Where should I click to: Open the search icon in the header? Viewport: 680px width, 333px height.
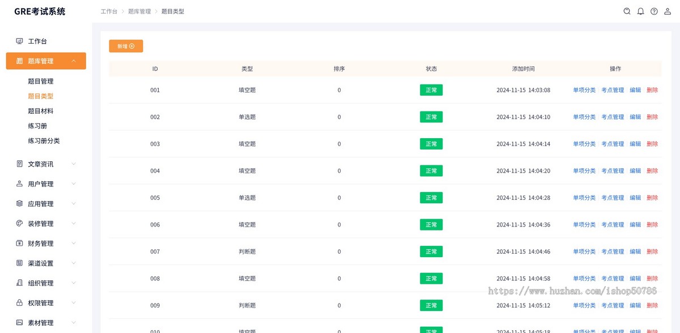click(627, 11)
